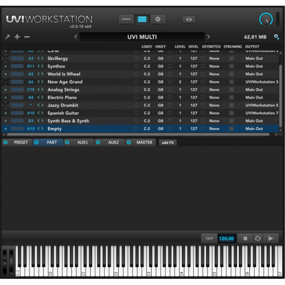
Task: Open keyswitch menu for World Is Wheel
Action: 214,74
